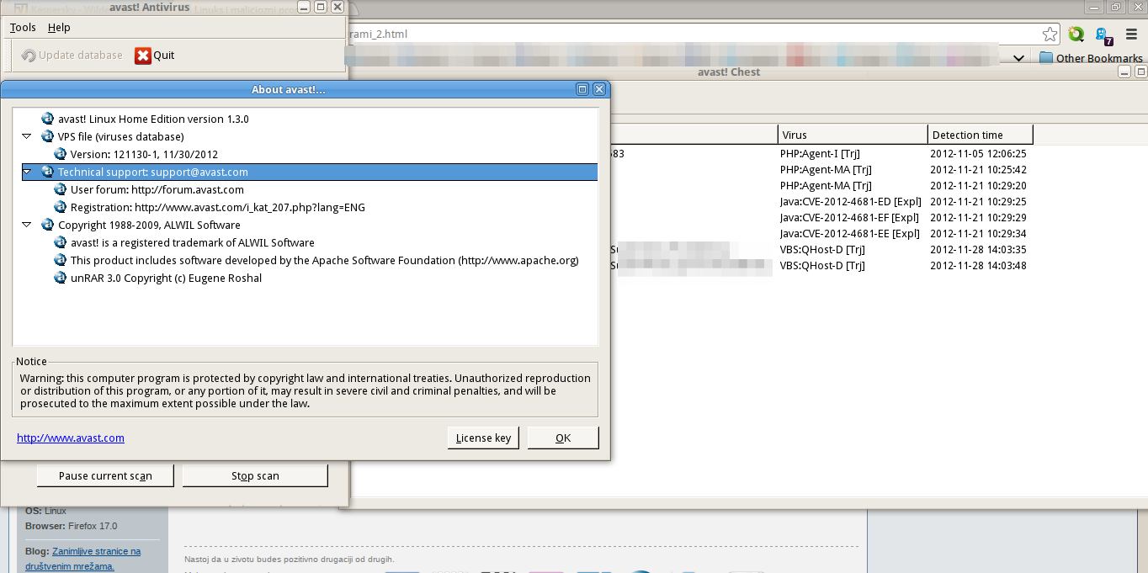
Task: Sort chest list by Virus column header
Action: pos(853,135)
